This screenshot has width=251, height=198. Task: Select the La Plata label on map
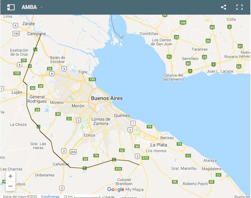pos(159,145)
